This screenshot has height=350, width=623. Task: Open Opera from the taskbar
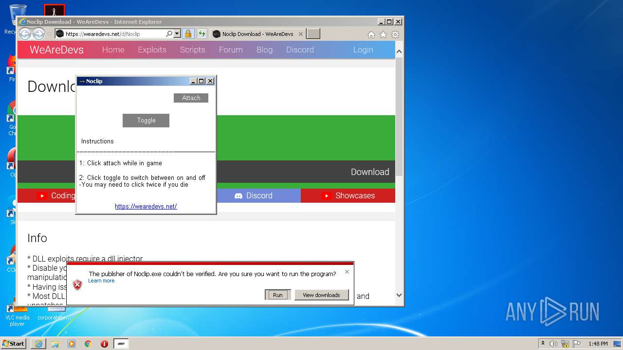coord(104,344)
